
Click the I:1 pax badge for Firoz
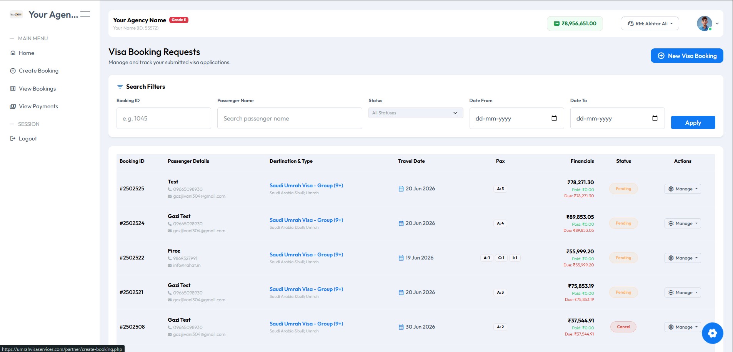pyautogui.click(x=515, y=258)
